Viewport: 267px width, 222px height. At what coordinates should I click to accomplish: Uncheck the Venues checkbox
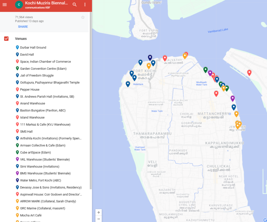click(x=6, y=38)
